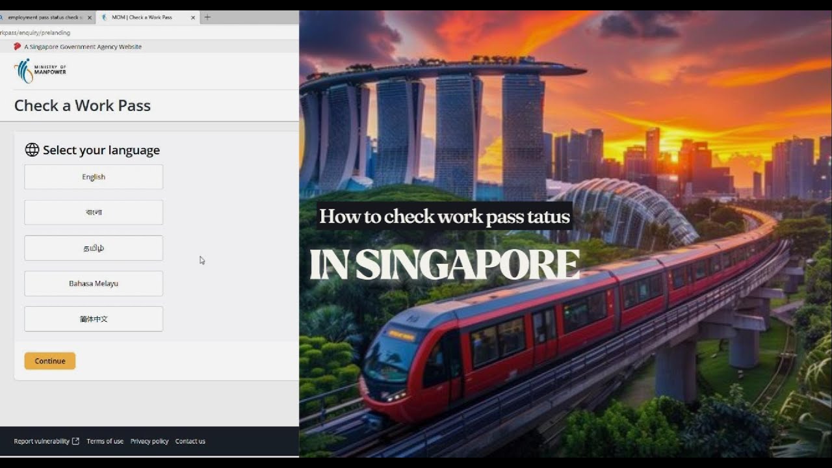Close the employment pass status check tab
Screen dimensions: 832x468
coord(89,18)
